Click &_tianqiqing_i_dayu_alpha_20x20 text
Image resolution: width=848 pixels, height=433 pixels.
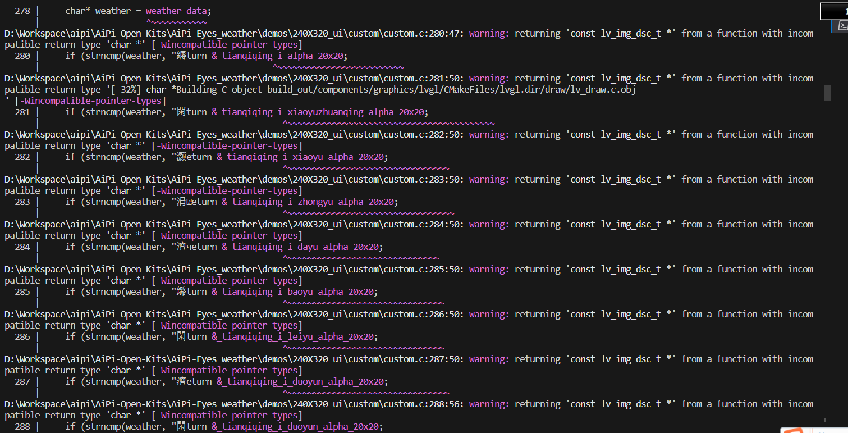tap(299, 247)
